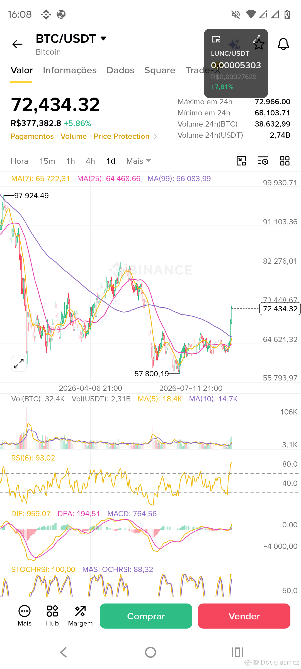
Task: Tap the Volume 24h(USDT) value
Action: [280, 135]
